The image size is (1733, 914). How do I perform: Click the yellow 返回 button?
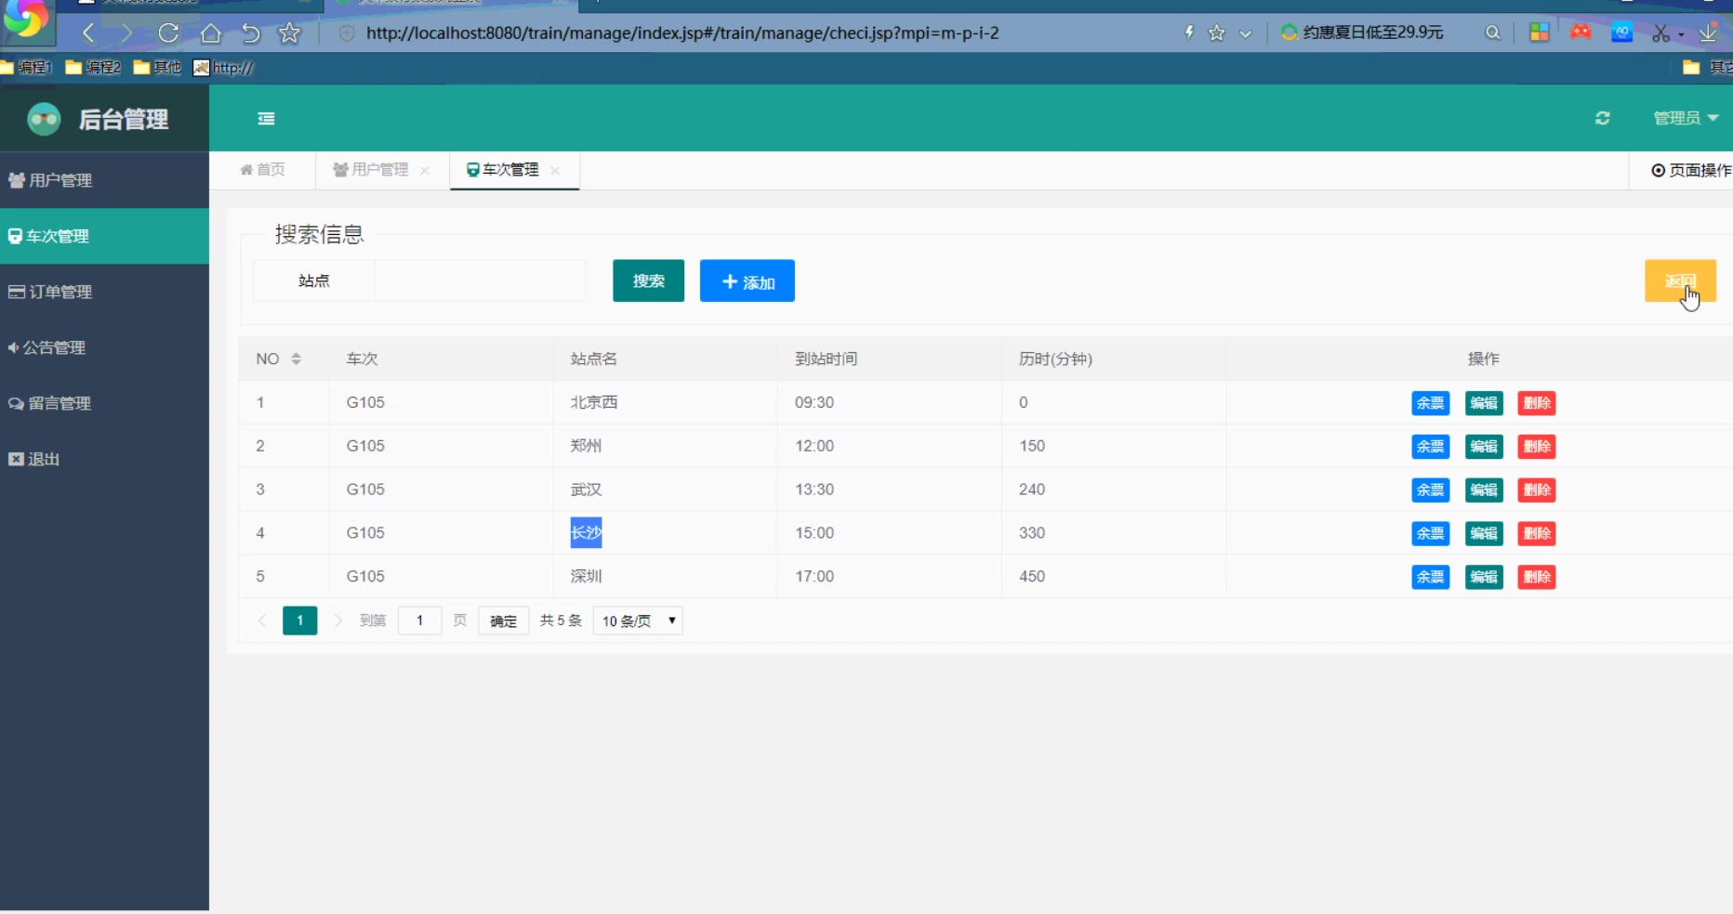[x=1680, y=281]
